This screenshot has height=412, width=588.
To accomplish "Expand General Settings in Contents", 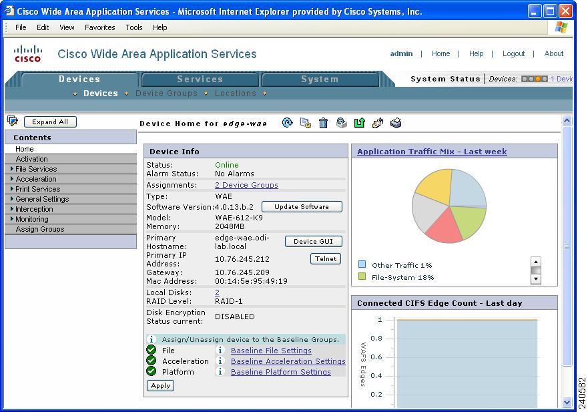I will click(x=11, y=199).
